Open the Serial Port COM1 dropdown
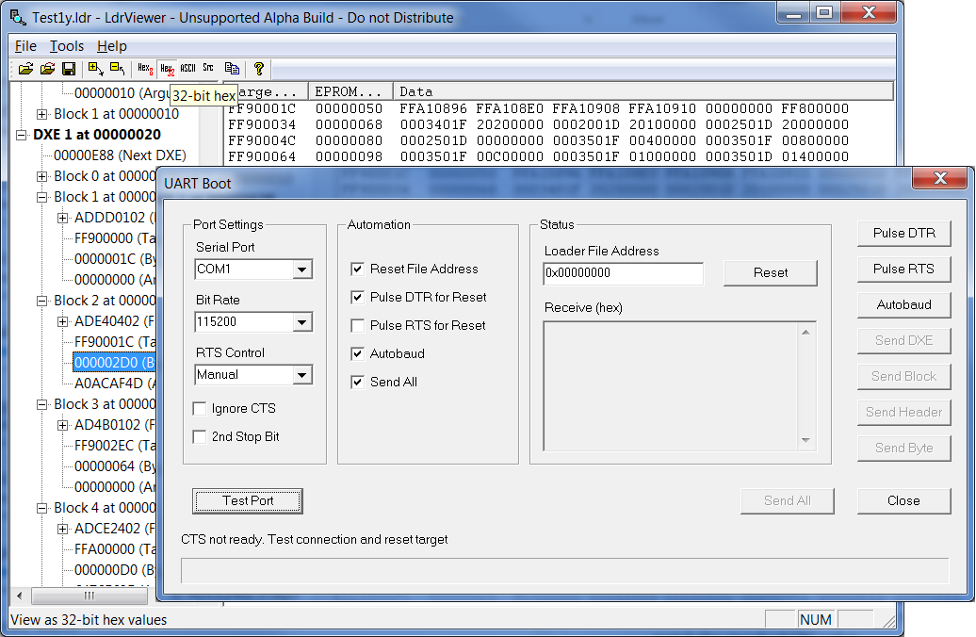This screenshot has height=637, width=976. click(301, 269)
